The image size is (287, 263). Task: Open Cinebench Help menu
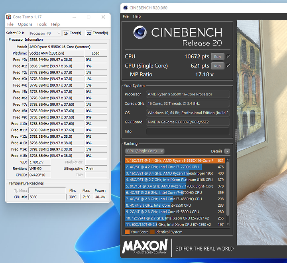(x=137, y=16)
